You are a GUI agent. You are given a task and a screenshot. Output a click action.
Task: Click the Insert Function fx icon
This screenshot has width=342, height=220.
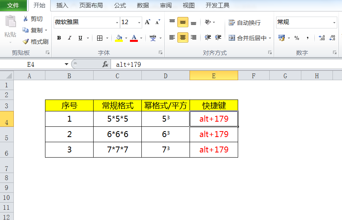tap(105, 64)
